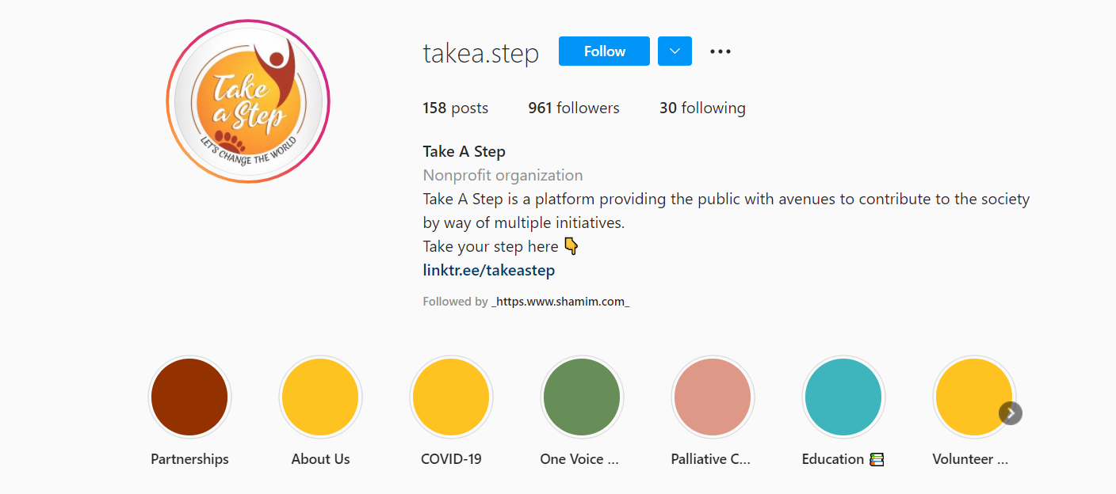This screenshot has height=494, width=1116.
Task: Open the 961 followers list
Action: (x=574, y=108)
